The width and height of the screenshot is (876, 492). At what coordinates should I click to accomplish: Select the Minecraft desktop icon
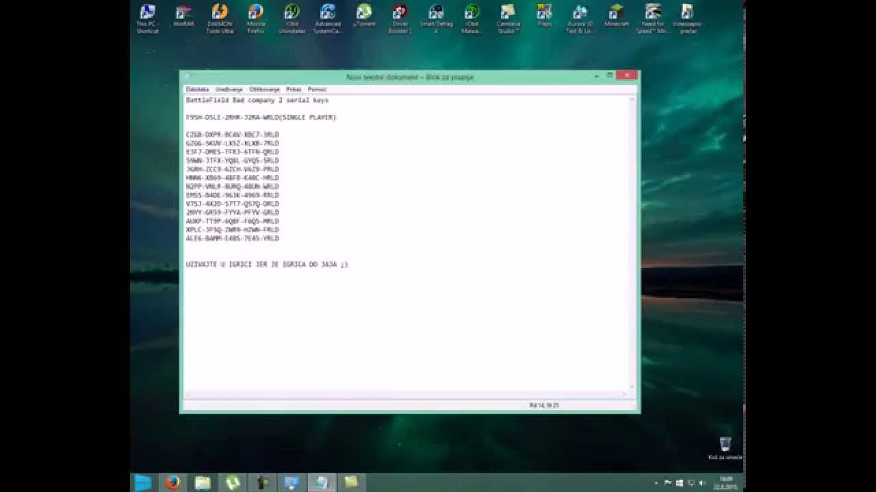point(617,16)
